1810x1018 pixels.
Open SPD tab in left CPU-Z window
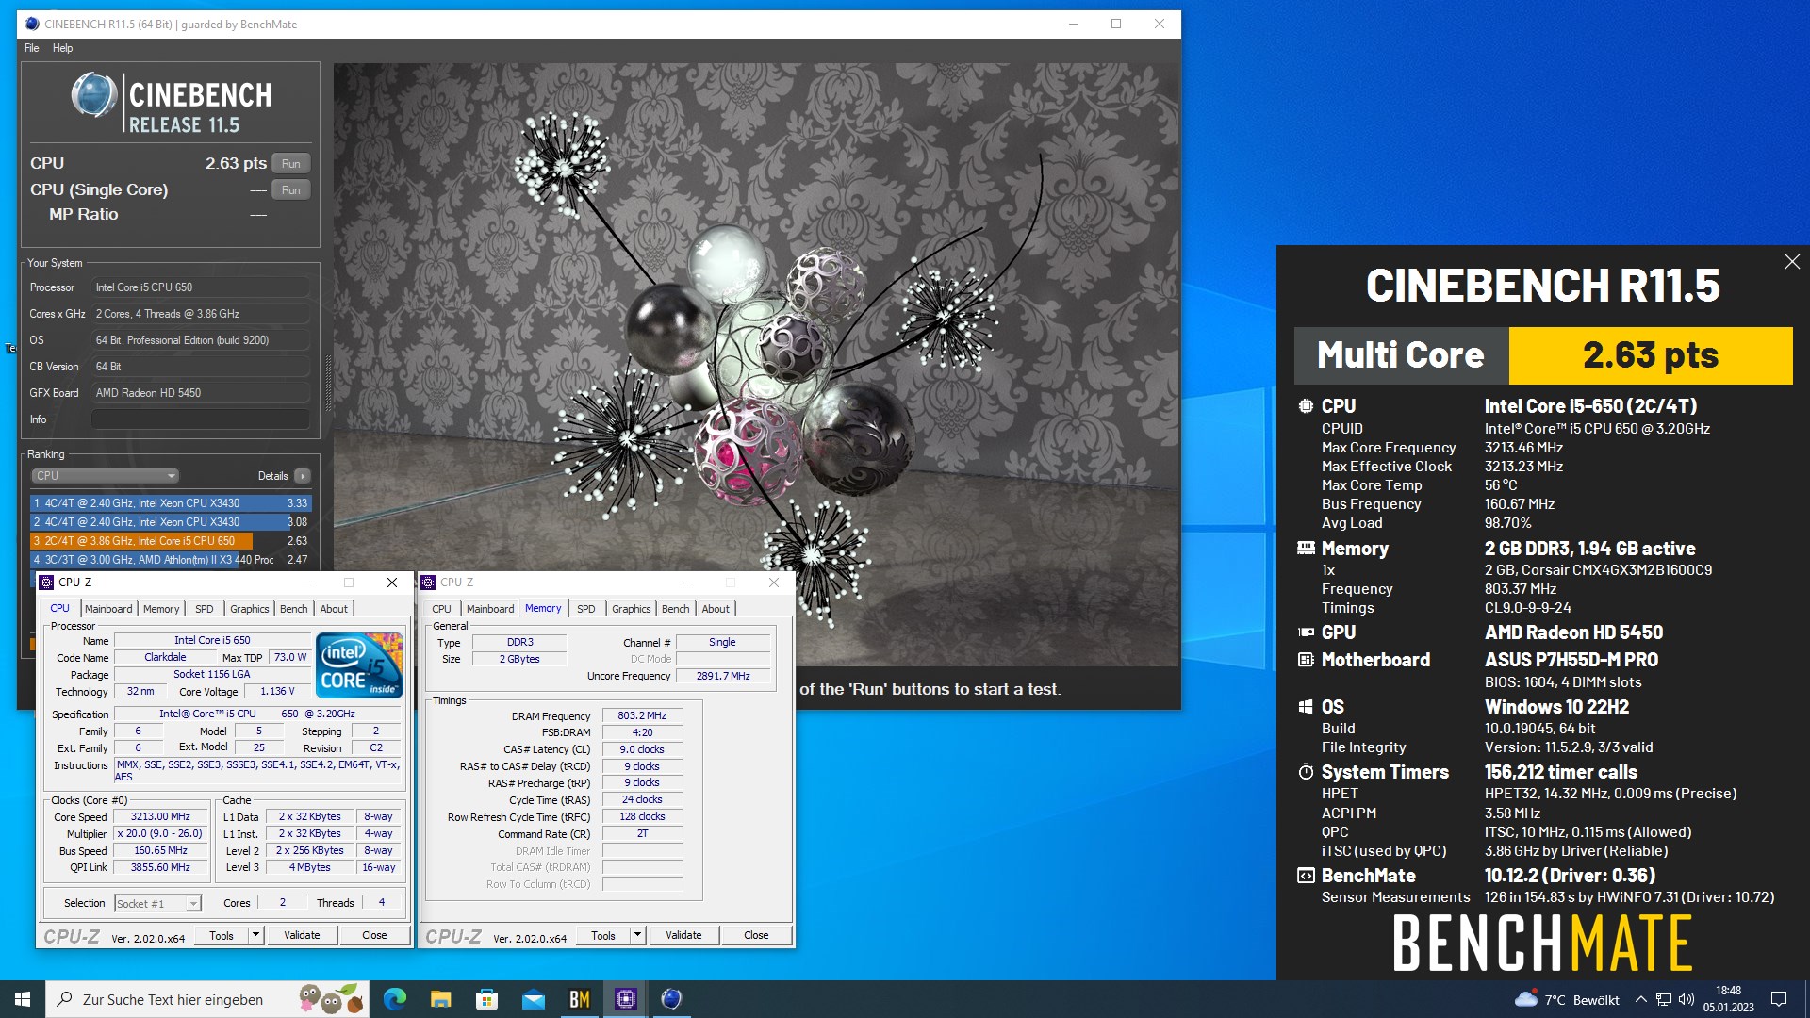(205, 609)
